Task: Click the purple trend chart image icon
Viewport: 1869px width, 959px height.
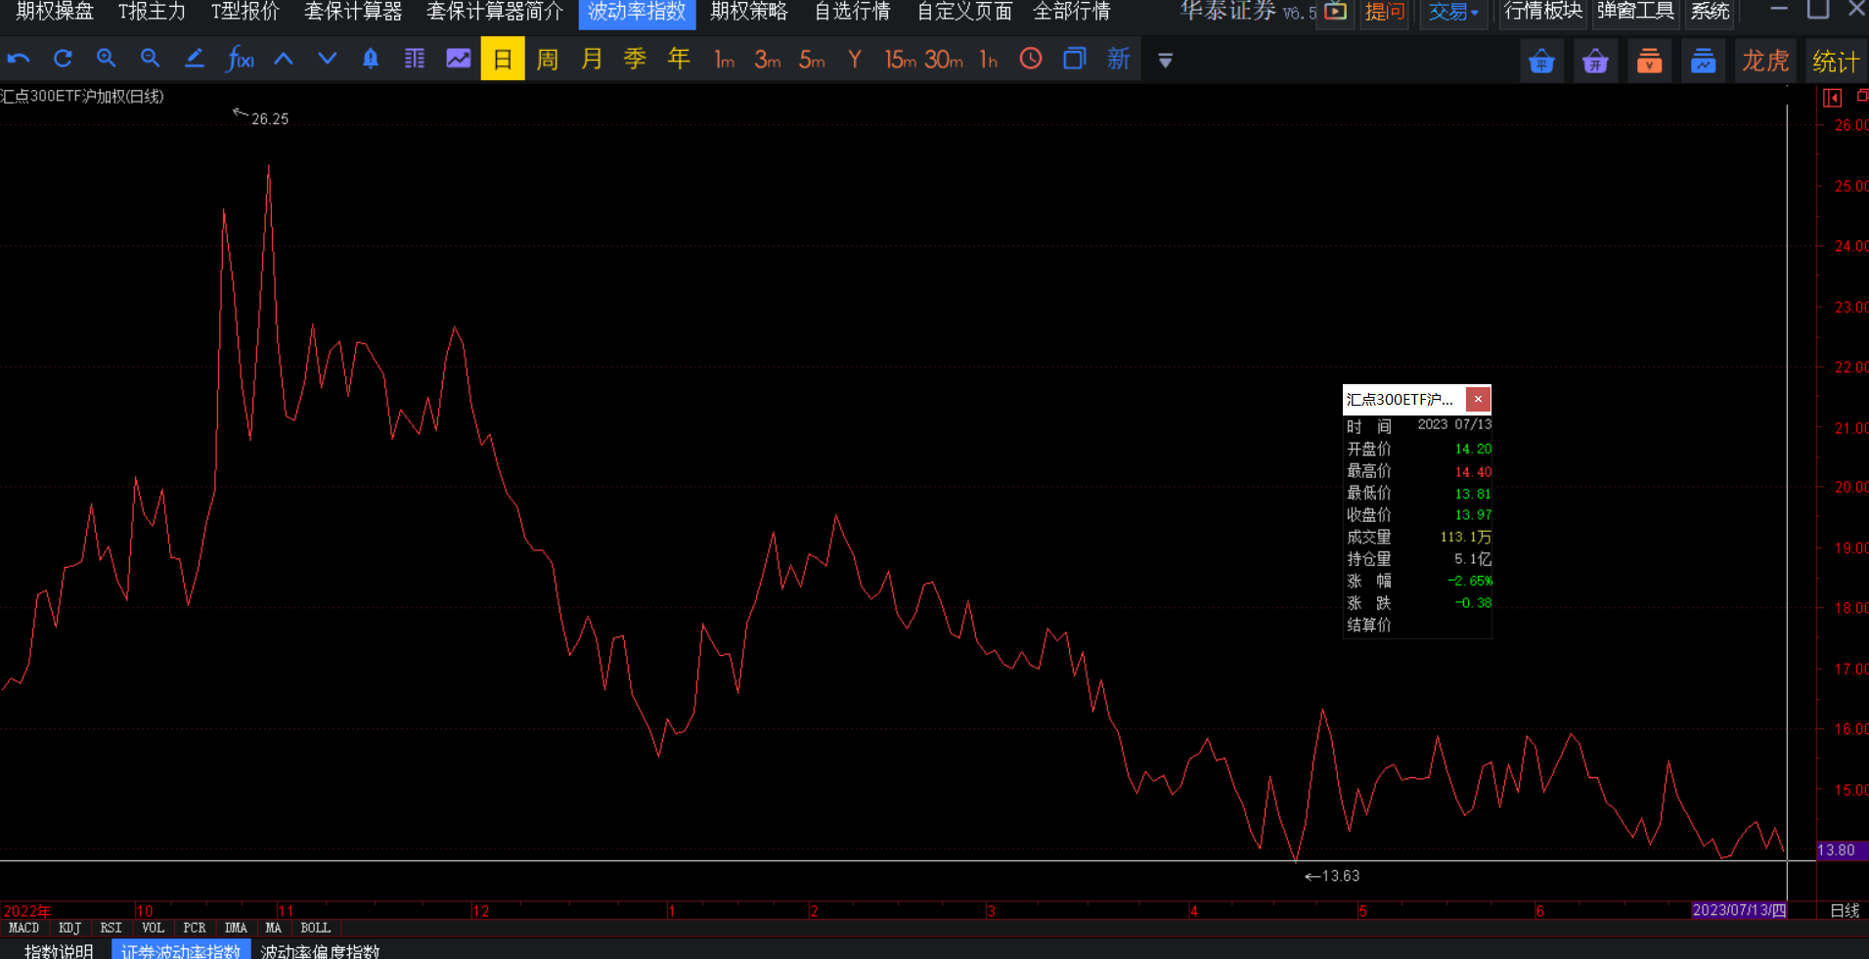Action: [x=458, y=59]
